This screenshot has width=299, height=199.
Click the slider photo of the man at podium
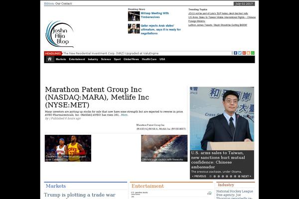(222, 118)
